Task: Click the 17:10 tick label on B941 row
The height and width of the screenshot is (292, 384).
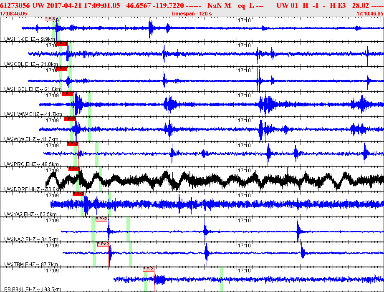Action: 245,270
